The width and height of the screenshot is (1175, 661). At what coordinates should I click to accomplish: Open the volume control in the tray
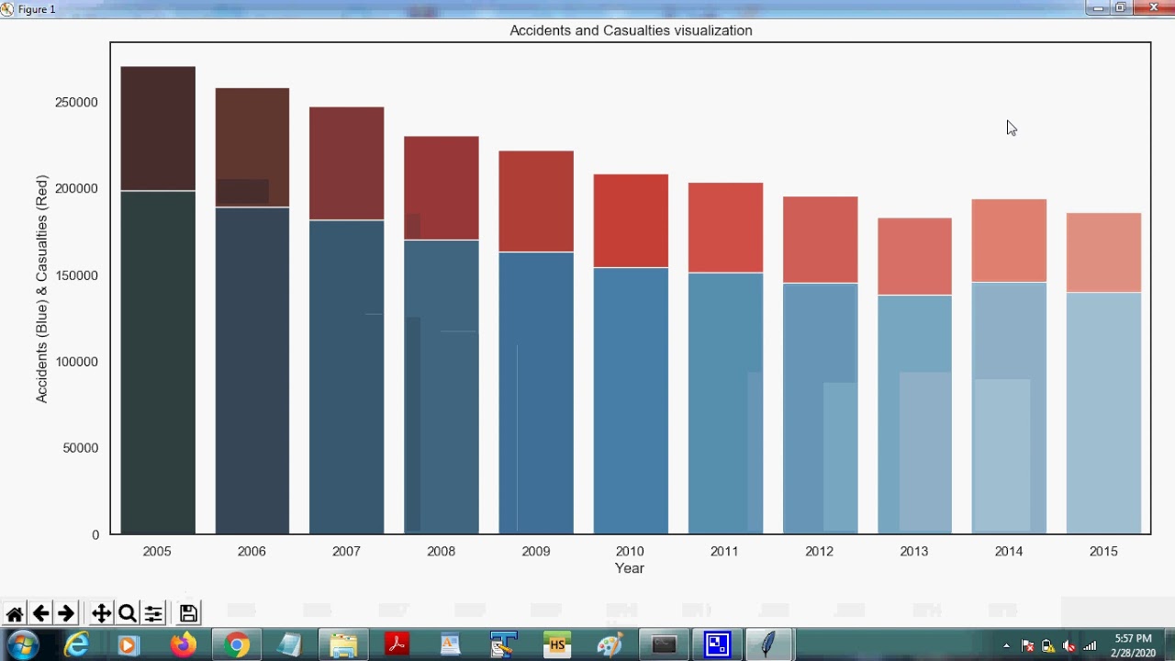tap(1069, 646)
